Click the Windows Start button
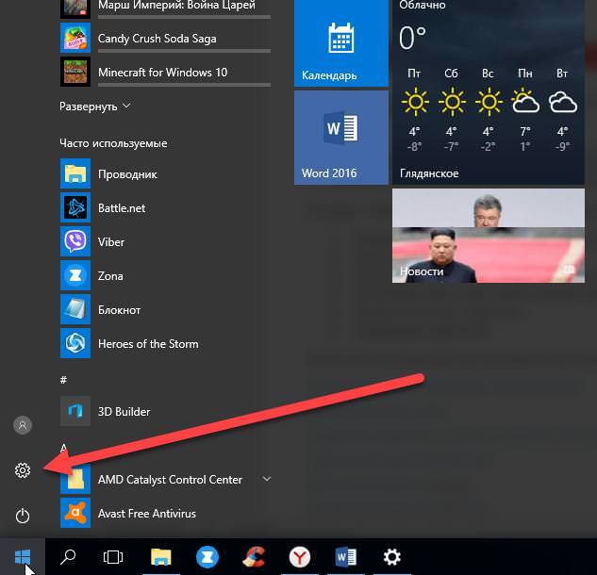This screenshot has width=597, height=575. click(23, 557)
